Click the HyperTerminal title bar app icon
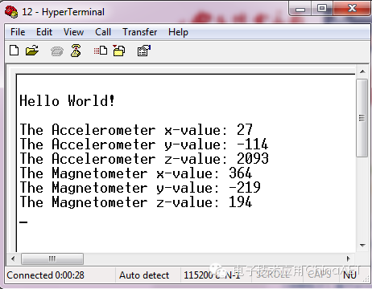Viewport: 372px width, 289px height. coord(11,12)
